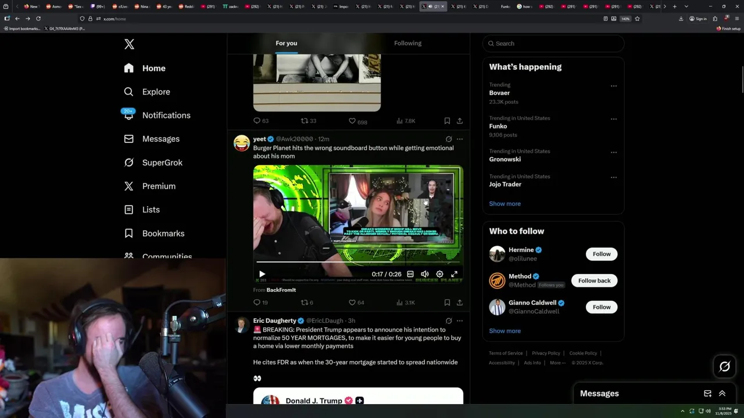The width and height of the screenshot is (744, 418).
Task: Open more options for Gronowski trend
Action: (614, 152)
